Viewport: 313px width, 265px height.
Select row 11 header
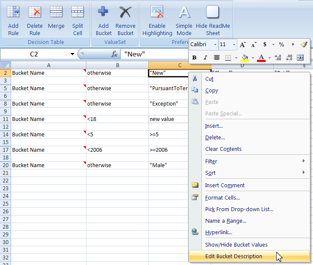[x=6, y=119]
